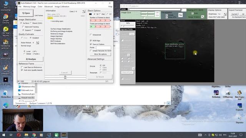Click the Current export button
The height and width of the screenshot is (138, 246).
234,14
